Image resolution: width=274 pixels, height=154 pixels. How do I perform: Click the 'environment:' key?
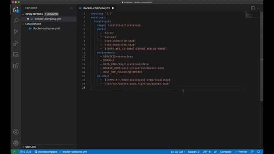coord(106,53)
